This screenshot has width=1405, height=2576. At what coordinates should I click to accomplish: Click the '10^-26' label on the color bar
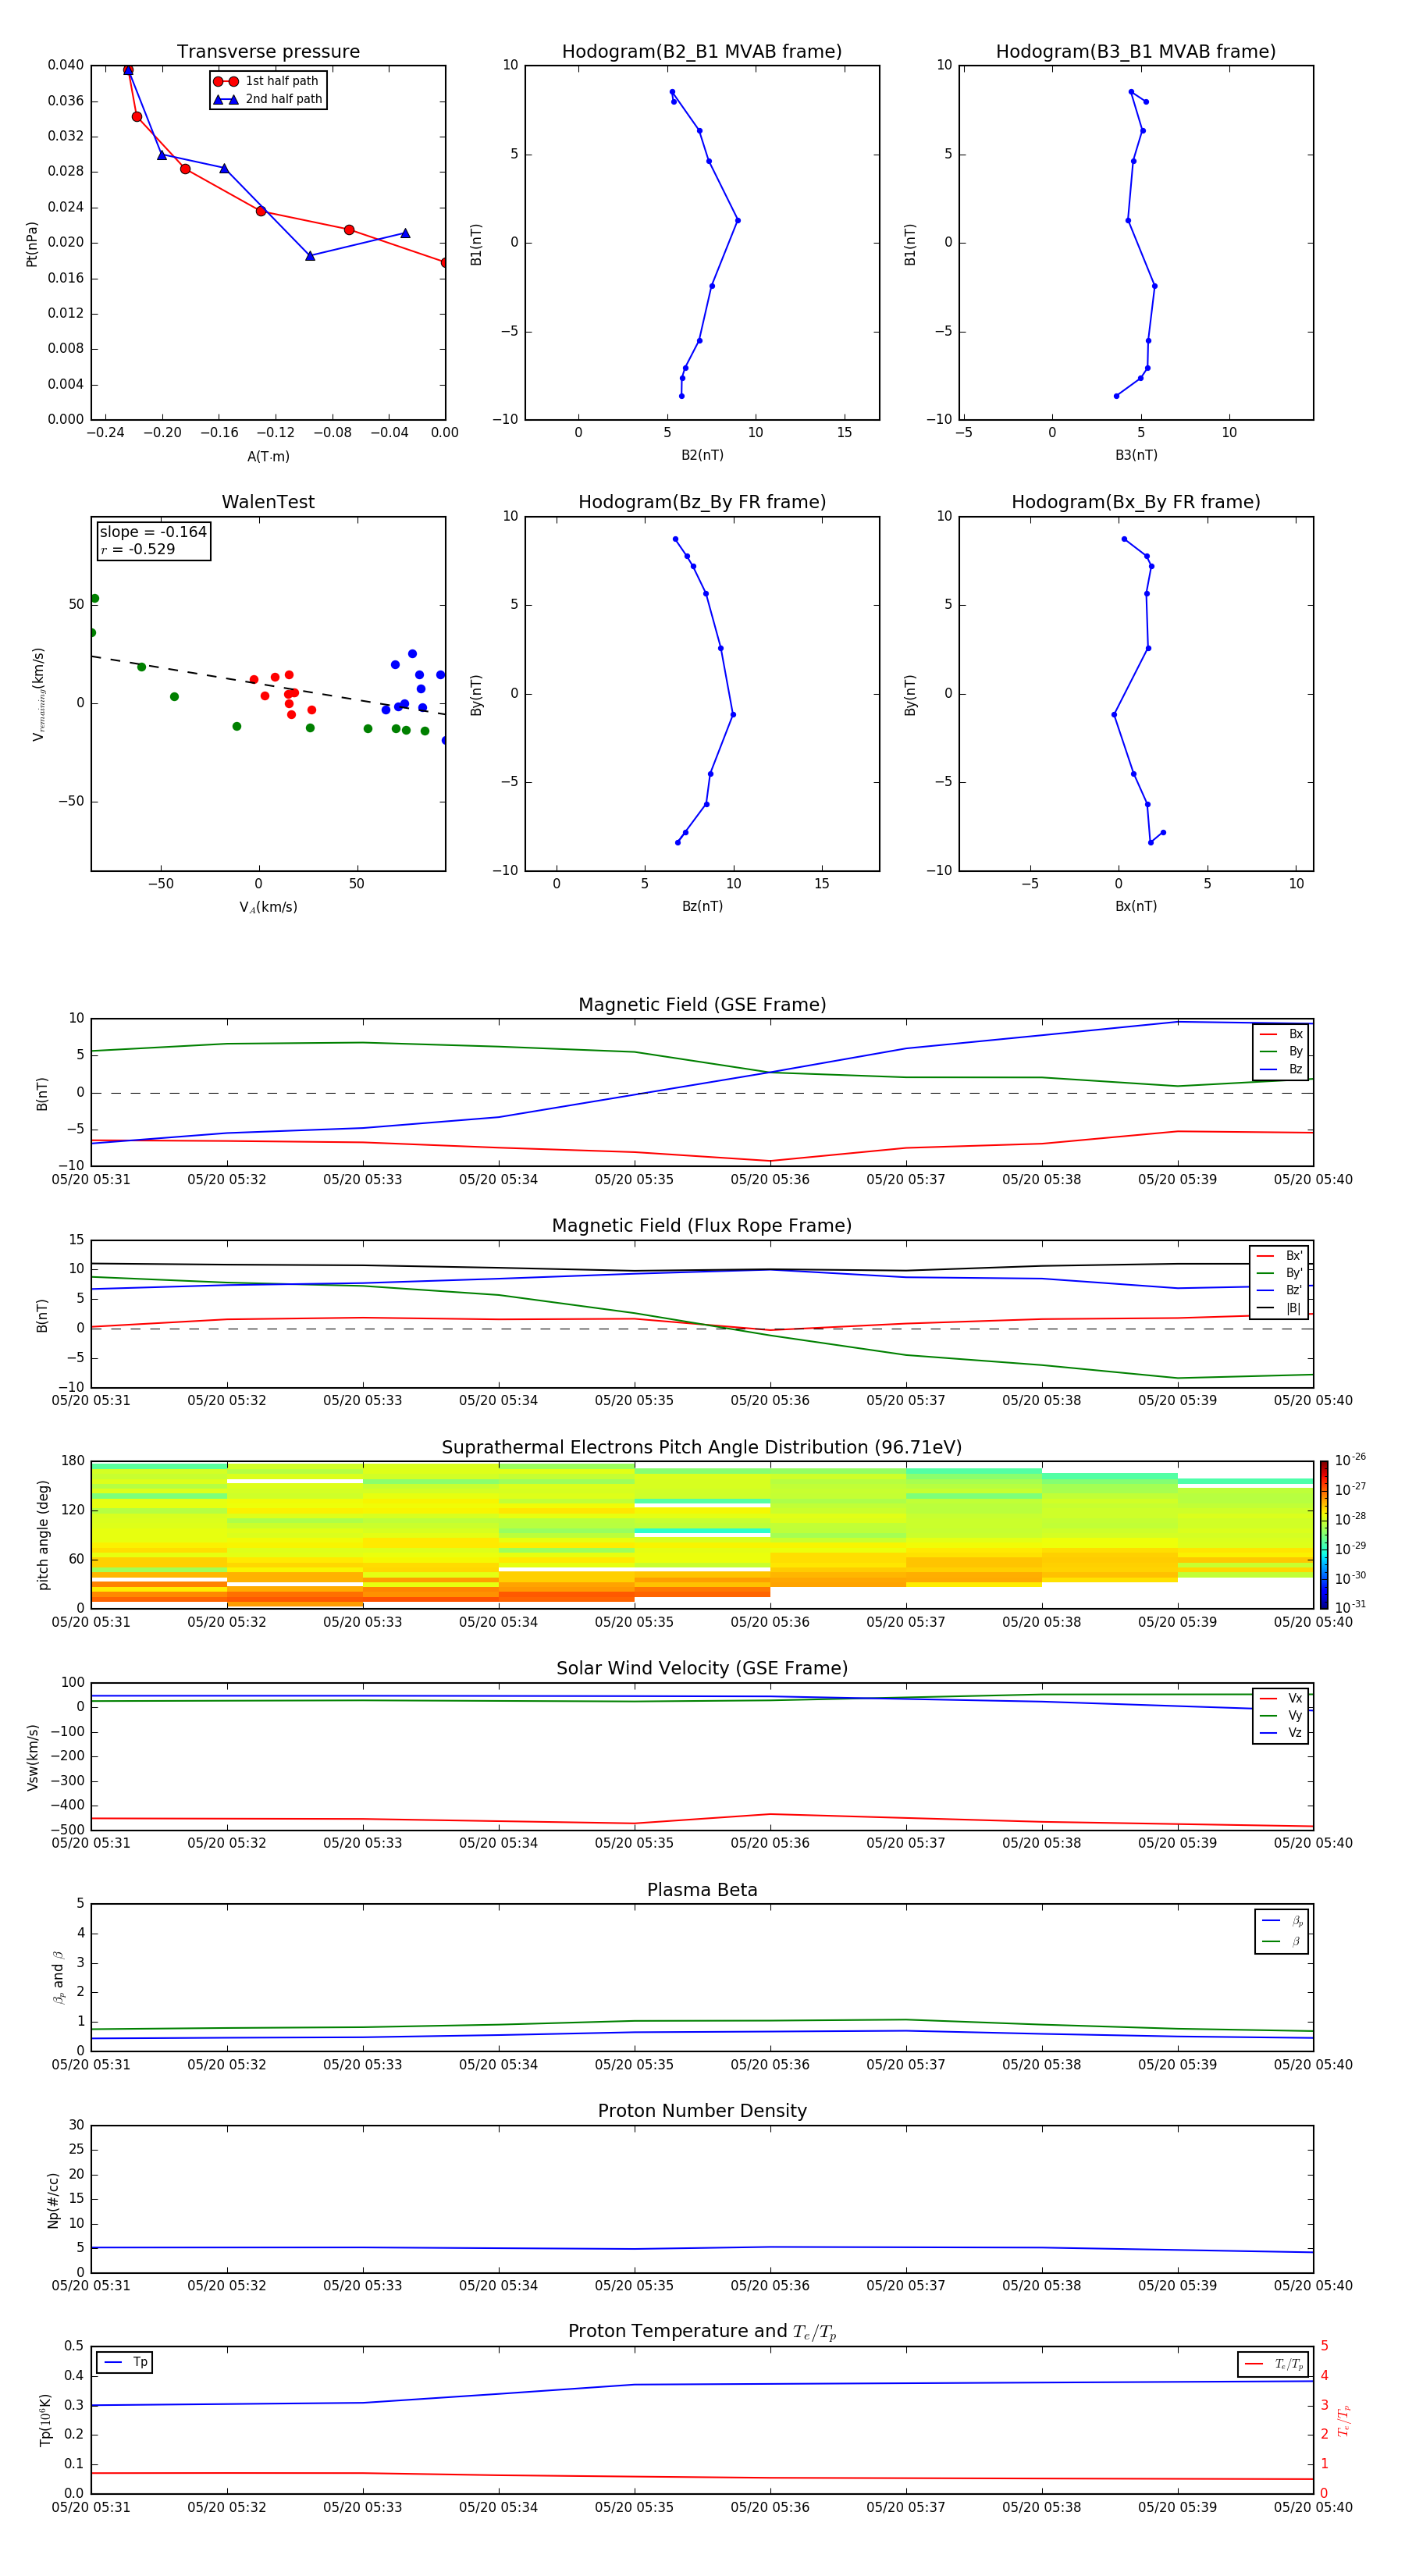1349,1460
